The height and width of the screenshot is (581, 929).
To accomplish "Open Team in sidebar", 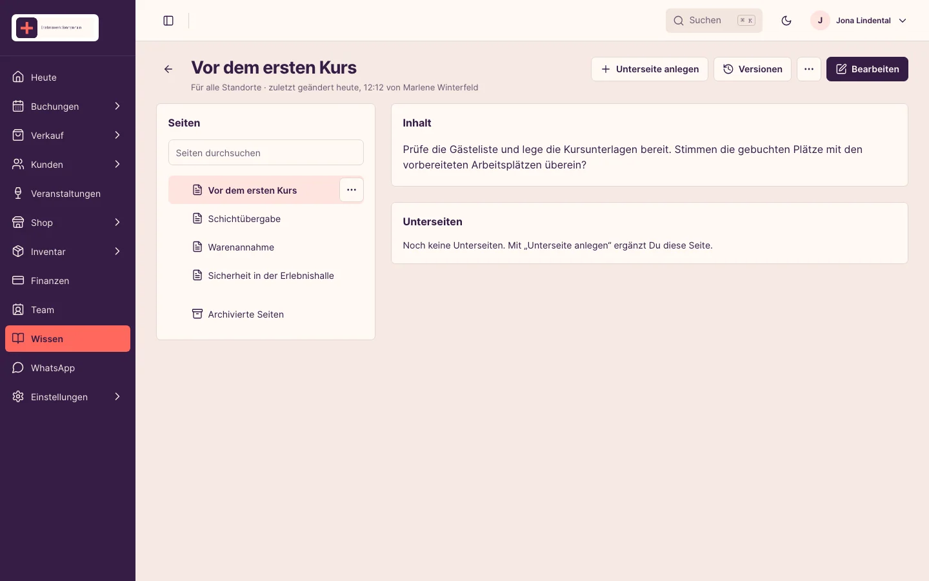I will click(68, 310).
